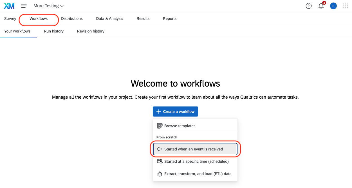The height and width of the screenshot is (188, 352).
Task: Choose Started at a specific time (scheduled)
Action: [195, 161]
